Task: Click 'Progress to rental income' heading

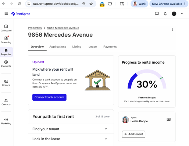Action: 143,63
